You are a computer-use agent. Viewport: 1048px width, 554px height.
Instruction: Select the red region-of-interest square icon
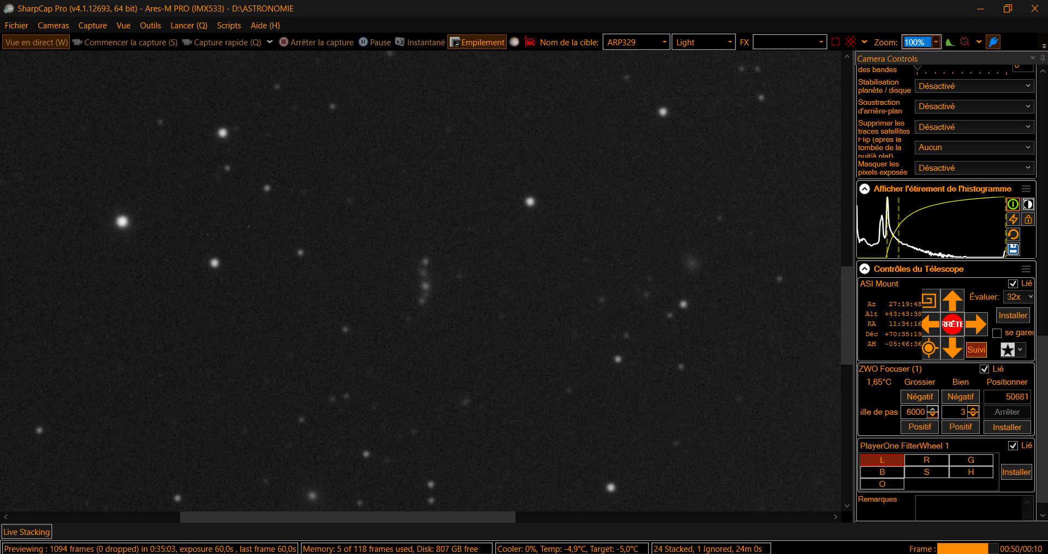836,42
